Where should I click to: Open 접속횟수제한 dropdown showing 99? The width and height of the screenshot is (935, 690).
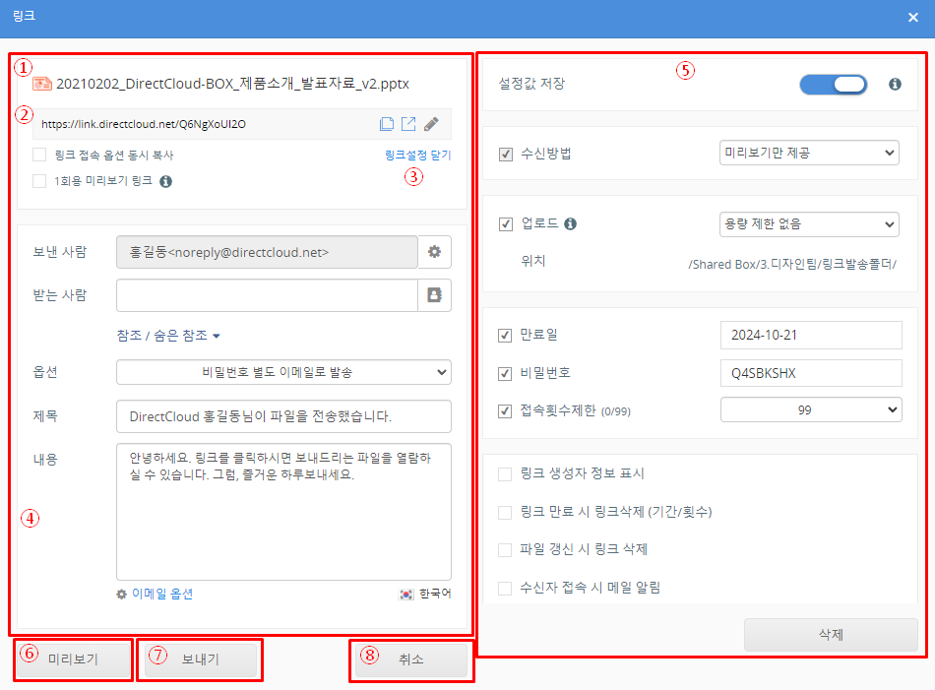[809, 409]
